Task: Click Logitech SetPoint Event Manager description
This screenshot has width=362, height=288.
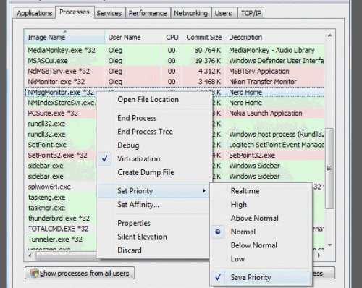Action: (x=277, y=145)
